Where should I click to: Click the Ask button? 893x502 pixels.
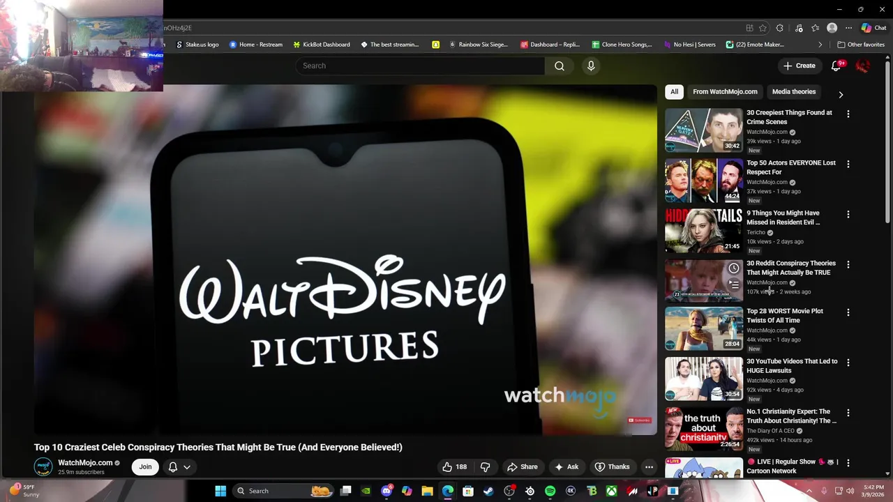coord(566,467)
